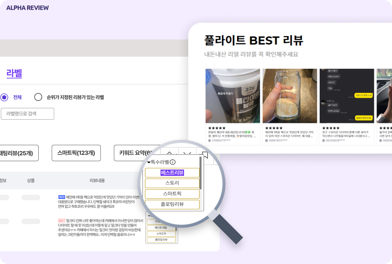Collapse the 특수라벨 dropdown list
This screenshot has width=392, height=264.
coord(149,162)
